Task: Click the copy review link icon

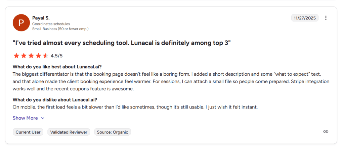Action: pos(326,132)
